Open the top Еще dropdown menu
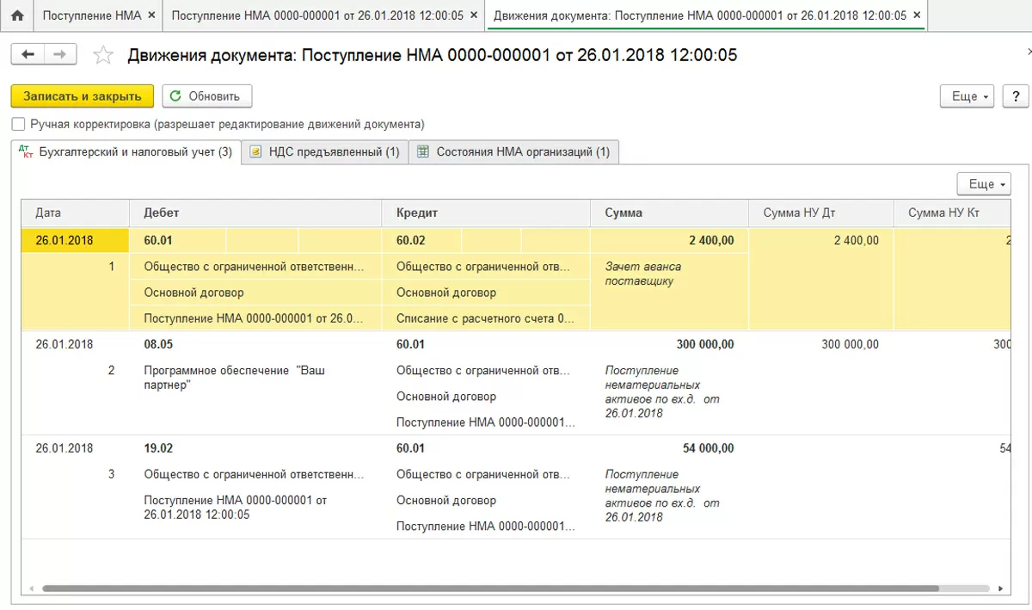 [x=971, y=96]
